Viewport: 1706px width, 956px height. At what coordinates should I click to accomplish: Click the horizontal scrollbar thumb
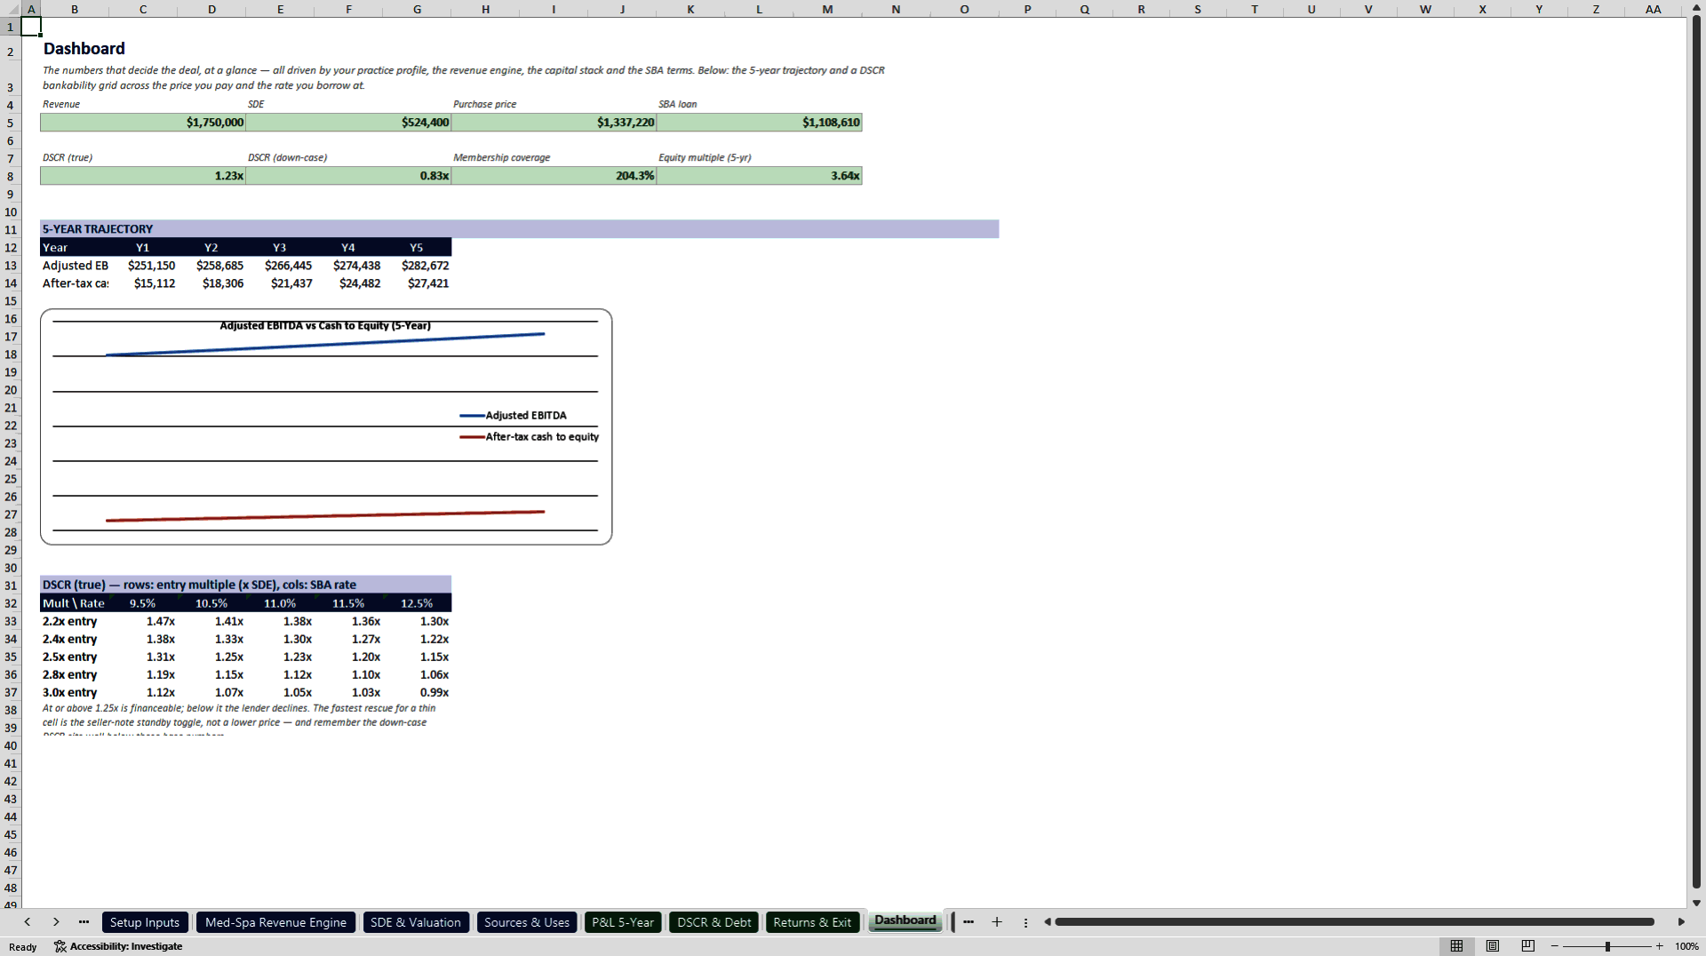click(1354, 922)
